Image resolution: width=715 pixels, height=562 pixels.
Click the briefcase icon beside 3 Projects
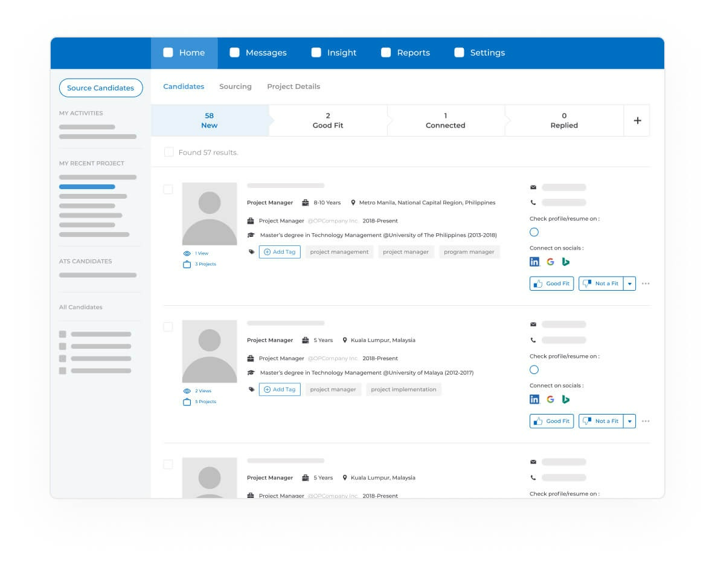(187, 264)
